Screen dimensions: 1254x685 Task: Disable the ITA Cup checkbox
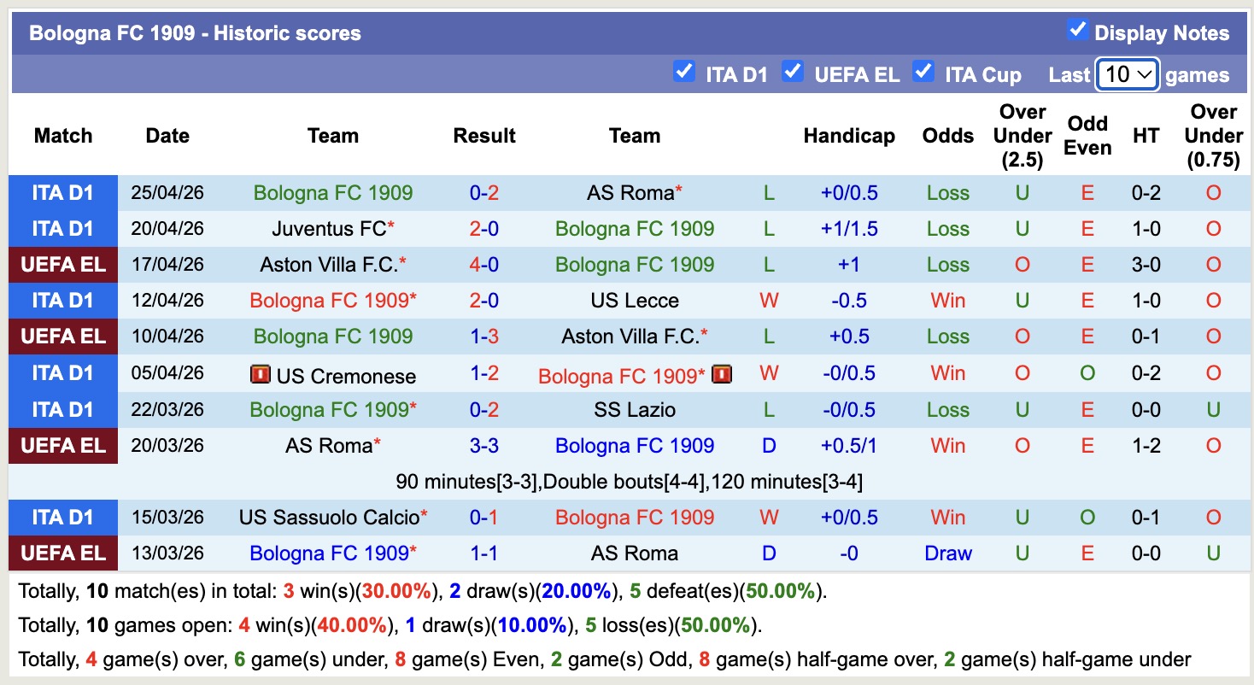923,71
